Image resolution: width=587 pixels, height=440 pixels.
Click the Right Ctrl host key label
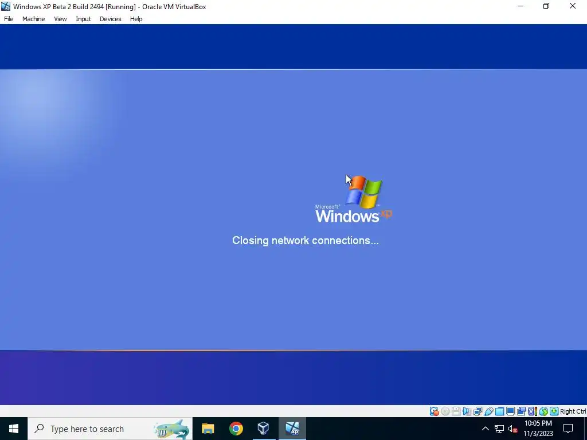pyautogui.click(x=573, y=411)
